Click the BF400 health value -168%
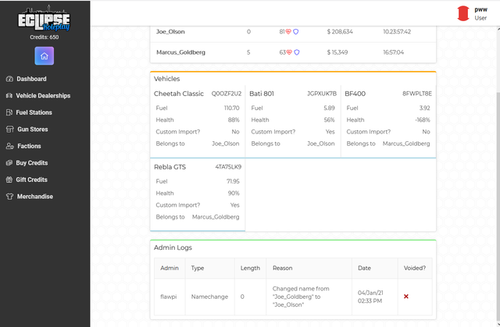 tap(423, 119)
